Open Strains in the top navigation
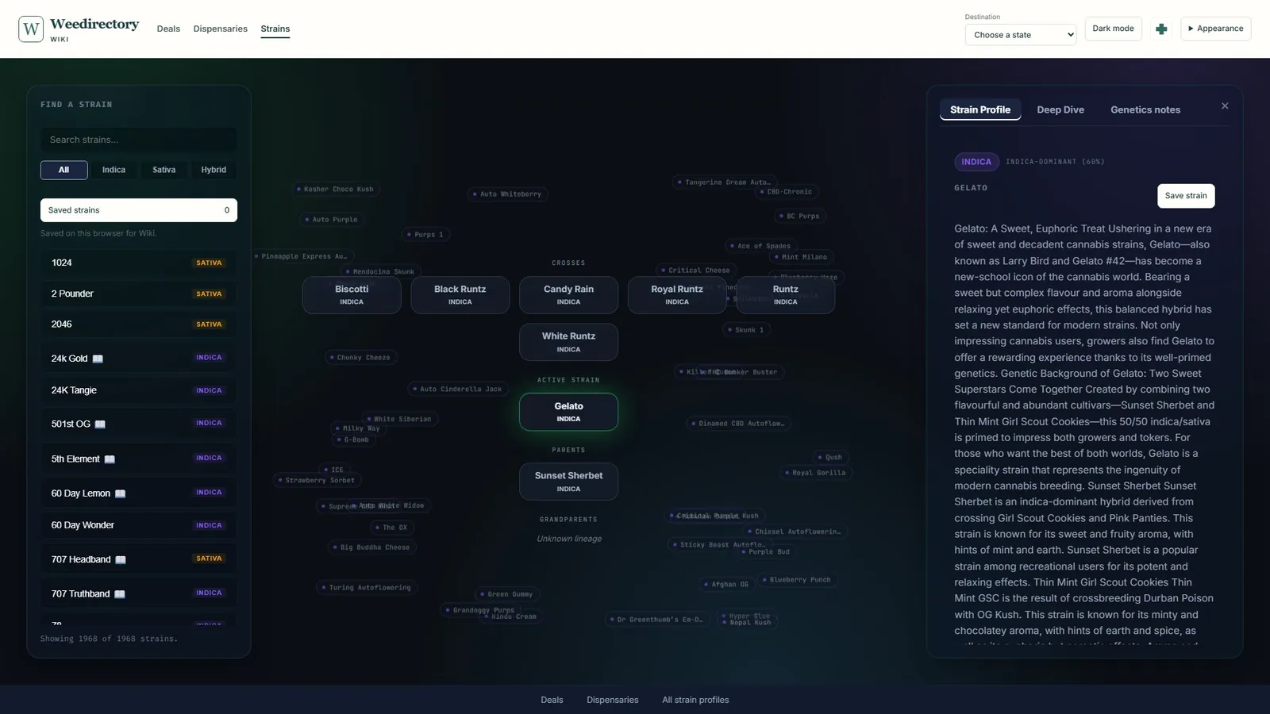This screenshot has height=714, width=1270. click(x=275, y=29)
